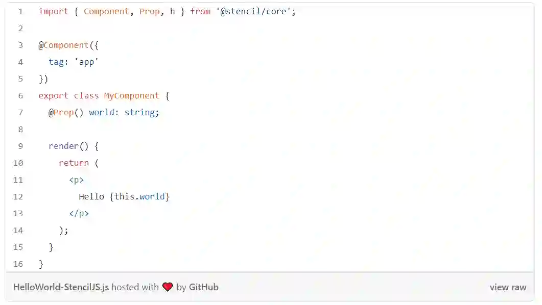Click line number 15 in the gutter
Screen dimensions: 542x305
point(18,247)
